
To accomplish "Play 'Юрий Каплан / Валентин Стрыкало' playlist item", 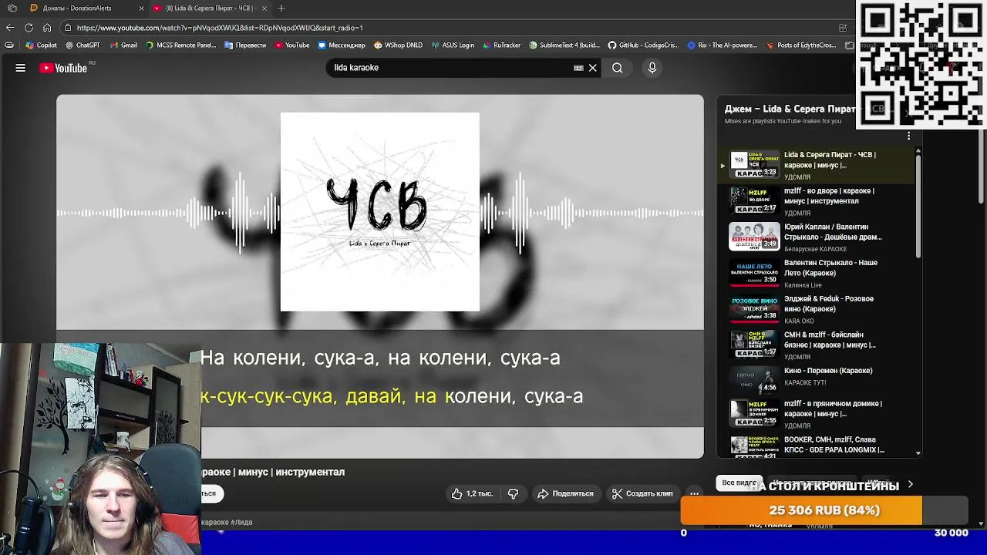I will pyautogui.click(x=821, y=237).
